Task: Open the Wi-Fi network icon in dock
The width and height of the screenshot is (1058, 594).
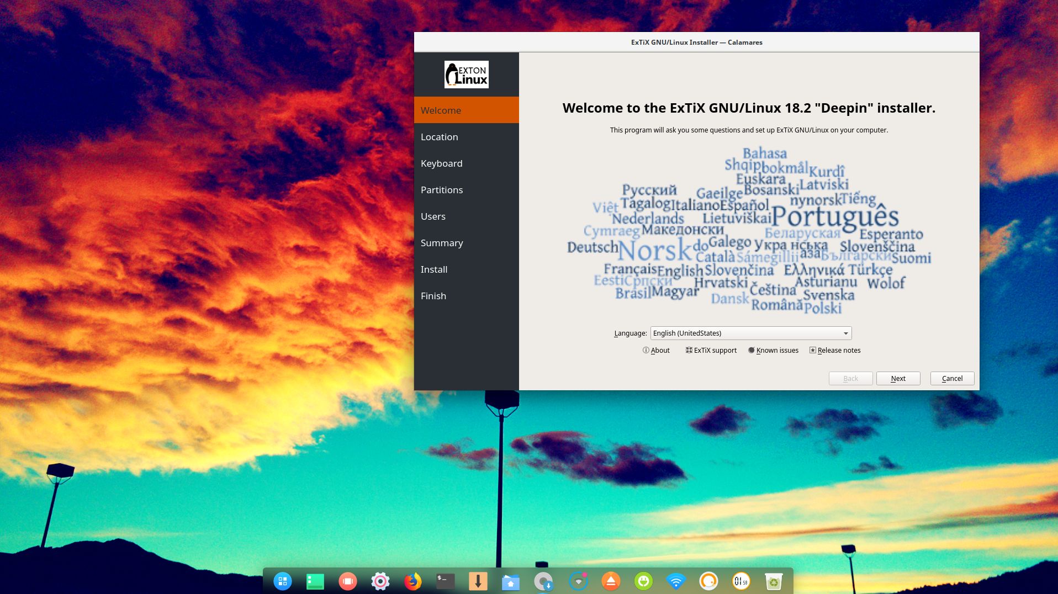Action: coord(676,581)
